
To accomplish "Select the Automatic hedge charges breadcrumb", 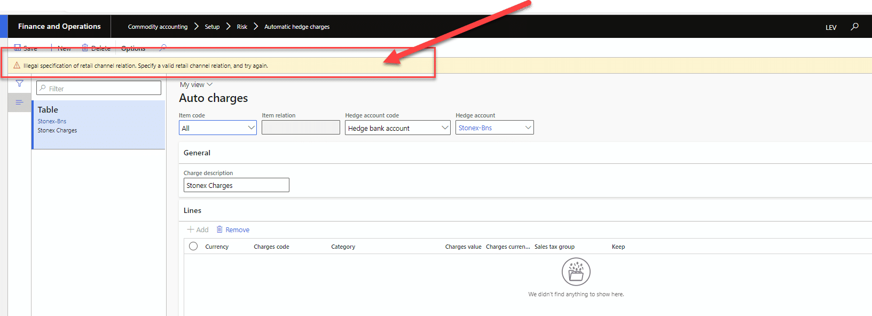I will [x=297, y=27].
